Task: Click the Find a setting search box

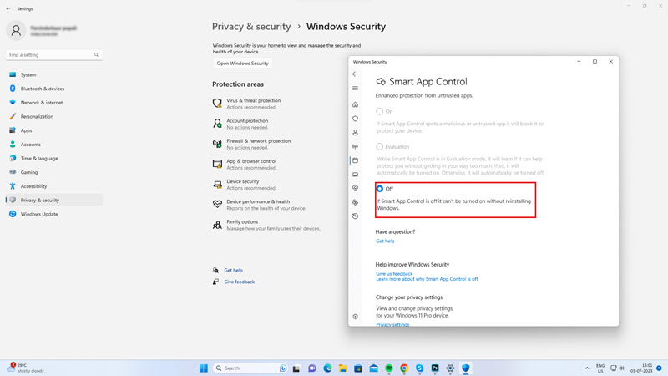Action: coord(54,55)
